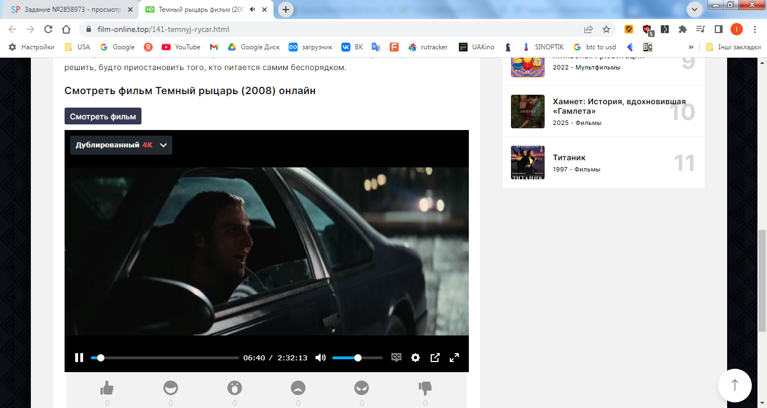Open the загрузчик bookmark
The height and width of the screenshot is (408, 767).
click(x=311, y=47)
